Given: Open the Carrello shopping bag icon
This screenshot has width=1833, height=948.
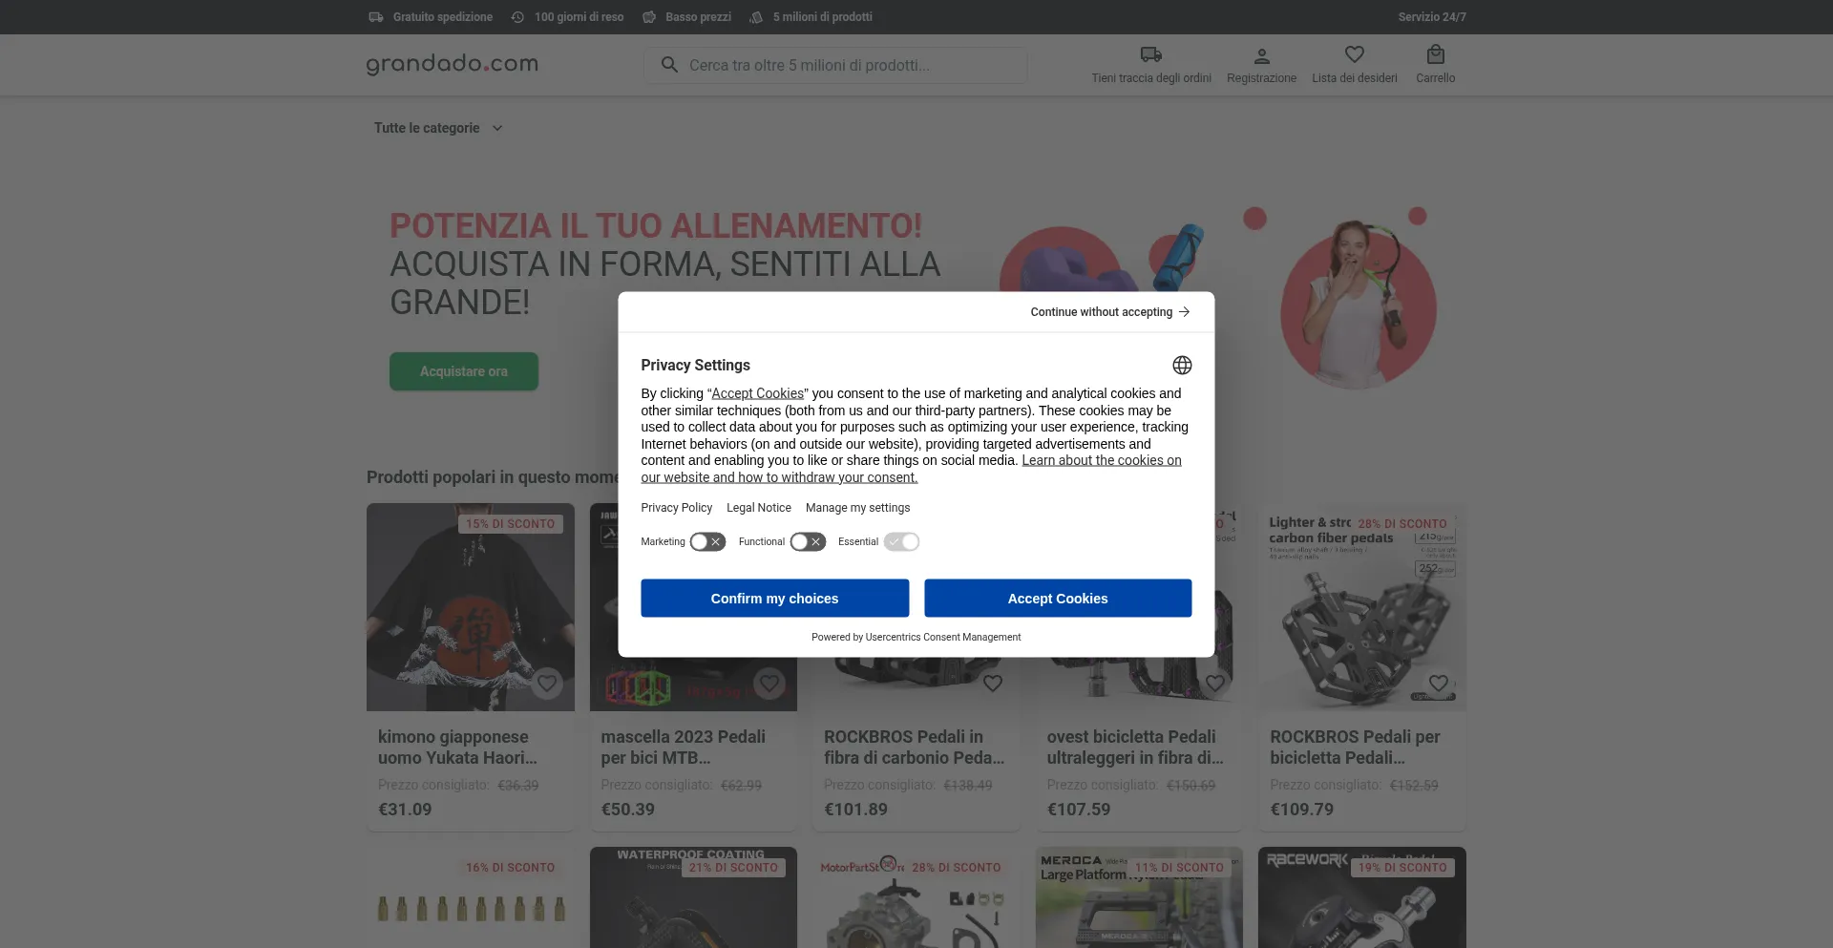Looking at the screenshot, I should 1435,54.
